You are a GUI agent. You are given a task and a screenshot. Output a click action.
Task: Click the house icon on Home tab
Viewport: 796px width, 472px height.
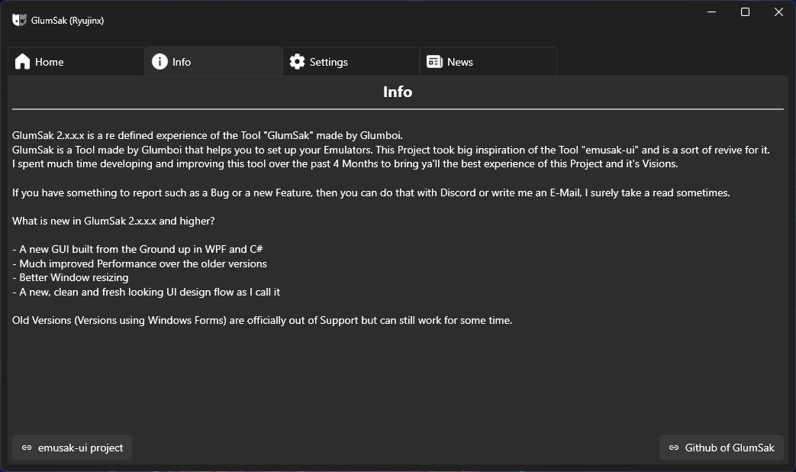[22, 61]
